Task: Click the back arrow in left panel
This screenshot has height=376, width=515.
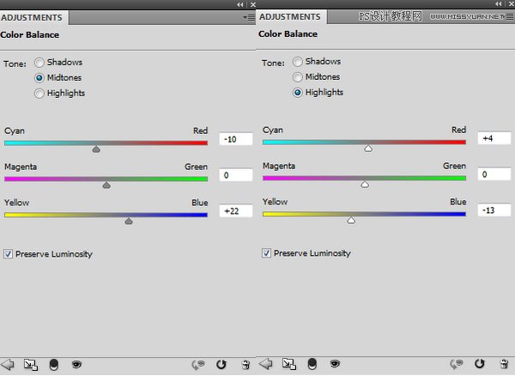Action: (9, 364)
